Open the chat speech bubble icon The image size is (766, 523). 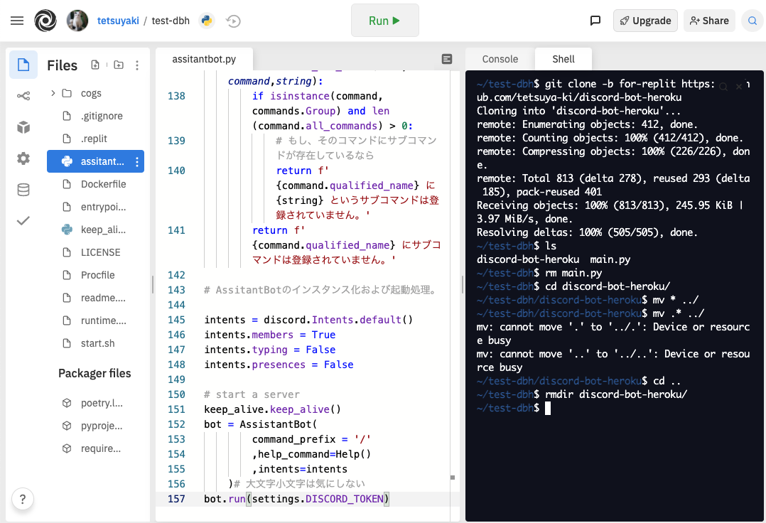[595, 21]
